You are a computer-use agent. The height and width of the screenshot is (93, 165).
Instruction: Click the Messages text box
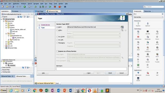(x=92, y=69)
